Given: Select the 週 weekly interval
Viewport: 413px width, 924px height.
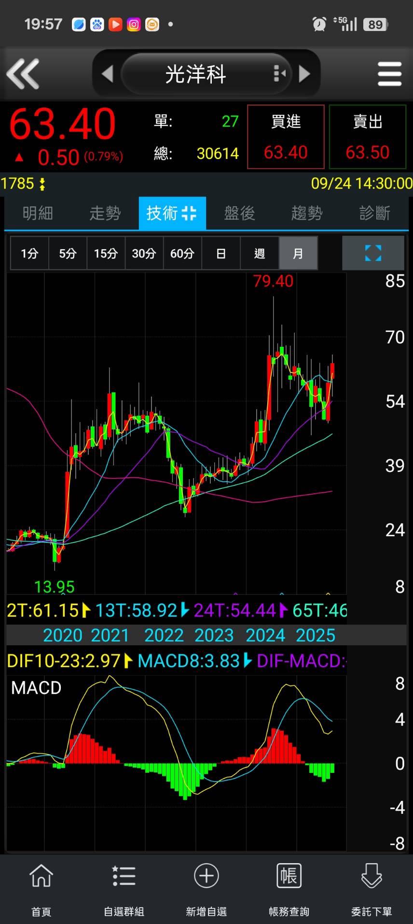Looking at the screenshot, I should point(260,253).
